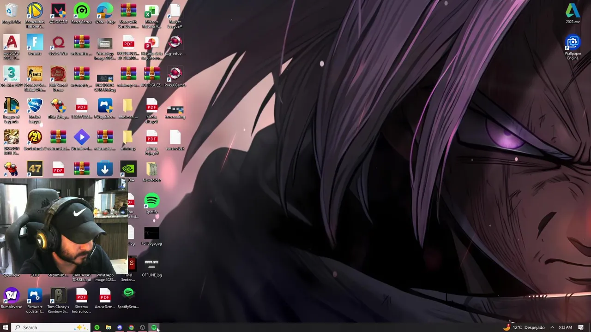Viewport: 591px width, 332px height.
Task: Open the AcuseDem PDF file
Action: coord(105,298)
